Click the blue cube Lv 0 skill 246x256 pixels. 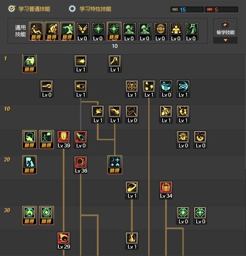point(166,89)
